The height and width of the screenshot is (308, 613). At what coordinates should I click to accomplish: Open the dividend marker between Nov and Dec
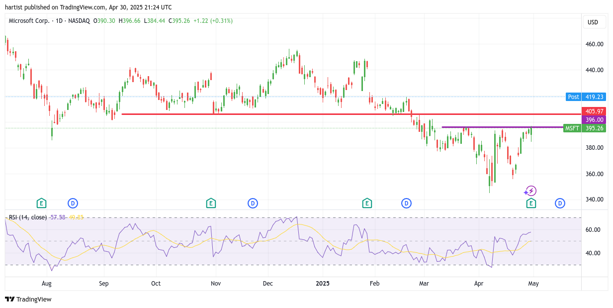point(253,203)
